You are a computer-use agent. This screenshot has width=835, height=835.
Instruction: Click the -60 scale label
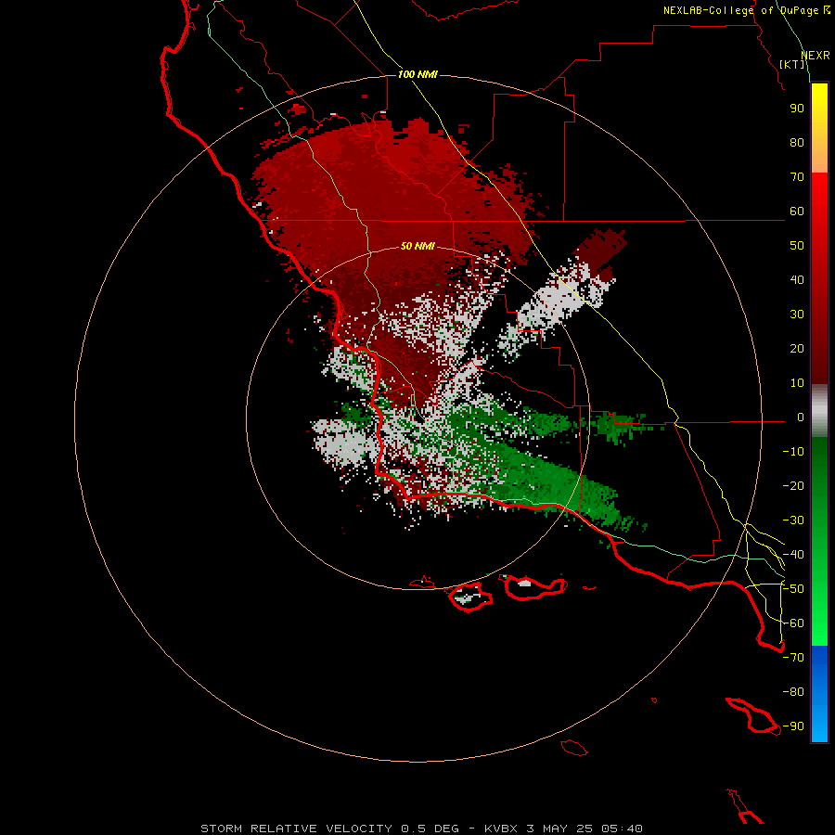[793, 623]
